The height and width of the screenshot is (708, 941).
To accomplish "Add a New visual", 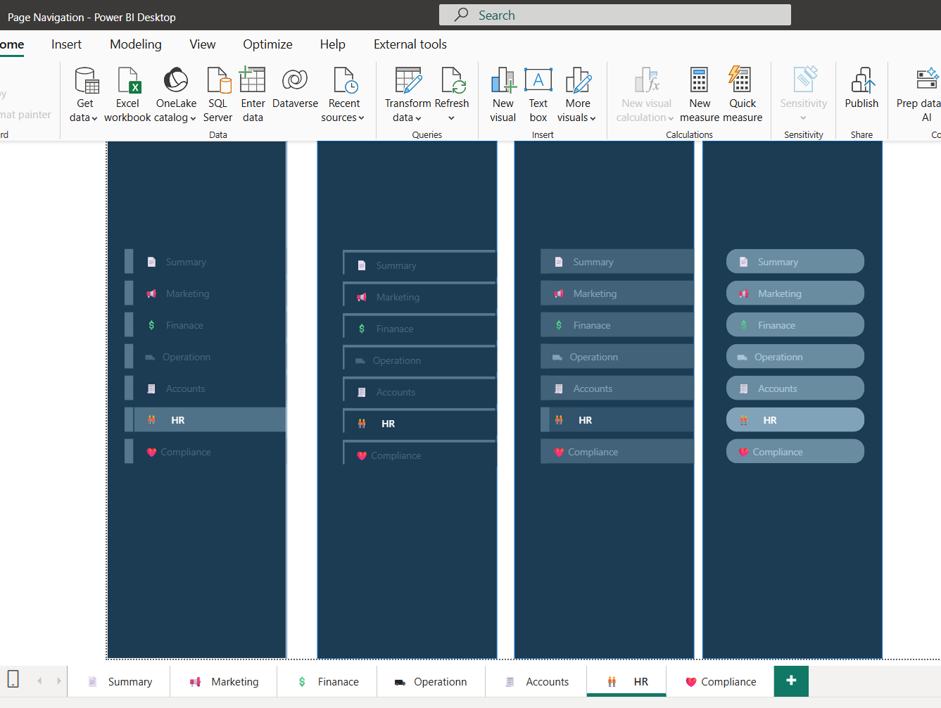I will coord(503,81).
